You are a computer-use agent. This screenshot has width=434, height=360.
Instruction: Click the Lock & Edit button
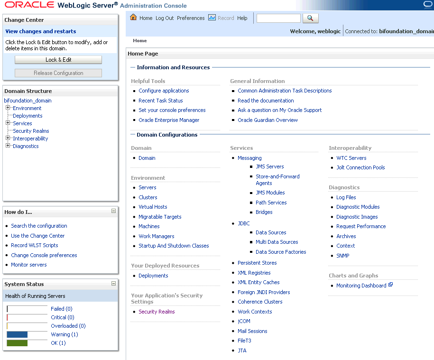pyautogui.click(x=58, y=59)
